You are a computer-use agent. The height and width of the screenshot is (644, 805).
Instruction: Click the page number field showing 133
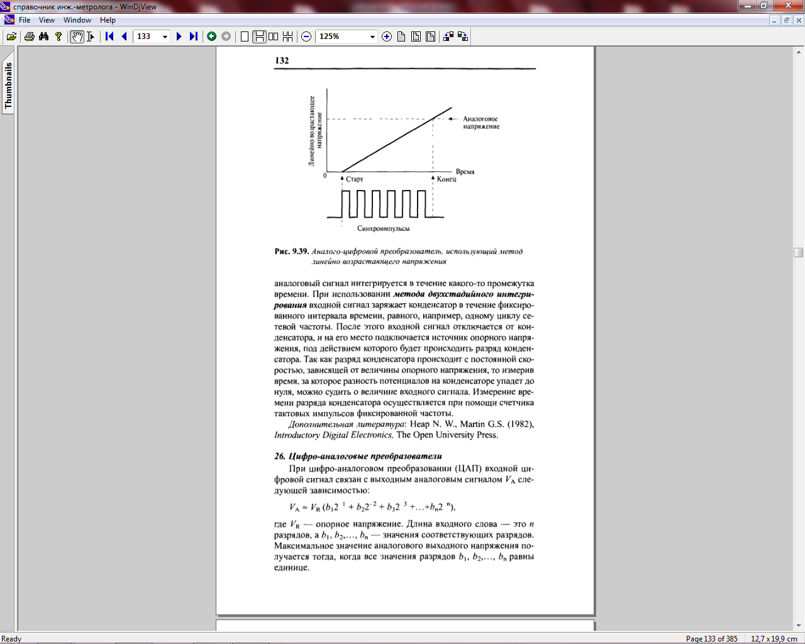click(148, 36)
